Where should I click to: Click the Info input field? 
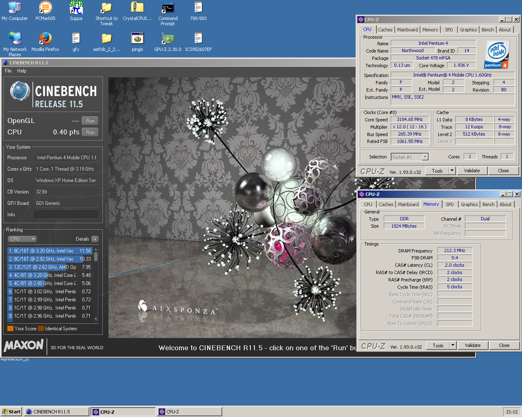pyautogui.click(x=66, y=215)
